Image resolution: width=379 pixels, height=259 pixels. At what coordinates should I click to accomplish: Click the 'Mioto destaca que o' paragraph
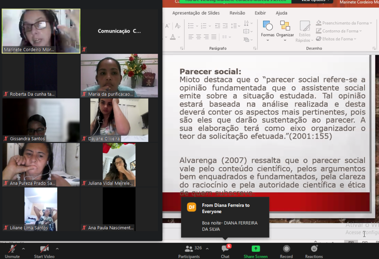(272, 108)
